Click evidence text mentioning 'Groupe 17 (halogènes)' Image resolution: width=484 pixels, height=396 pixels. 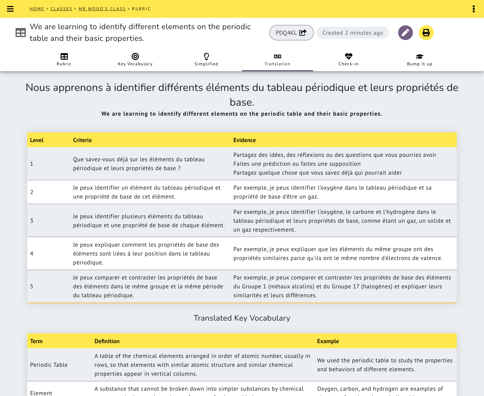342,286
